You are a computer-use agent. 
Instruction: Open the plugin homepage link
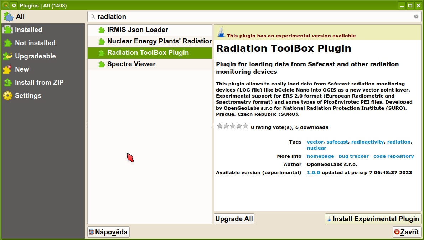point(320,156)
